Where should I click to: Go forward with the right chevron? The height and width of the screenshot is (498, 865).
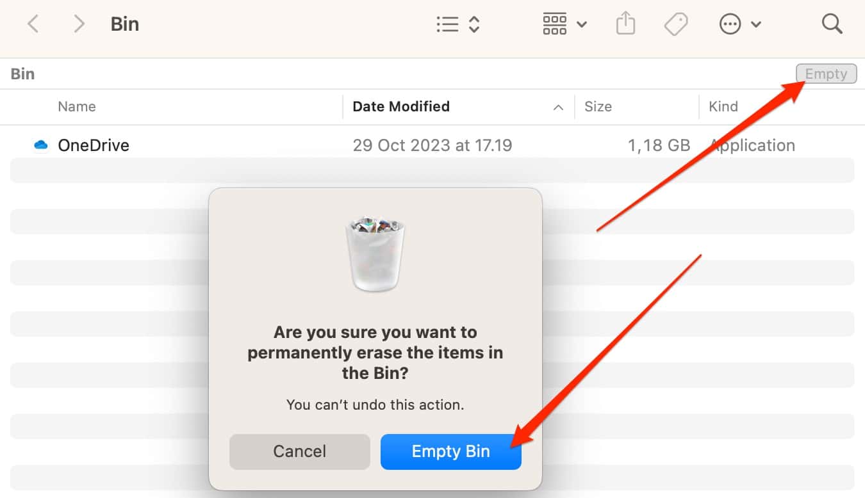pyautogui.click(x=78, y=24)
